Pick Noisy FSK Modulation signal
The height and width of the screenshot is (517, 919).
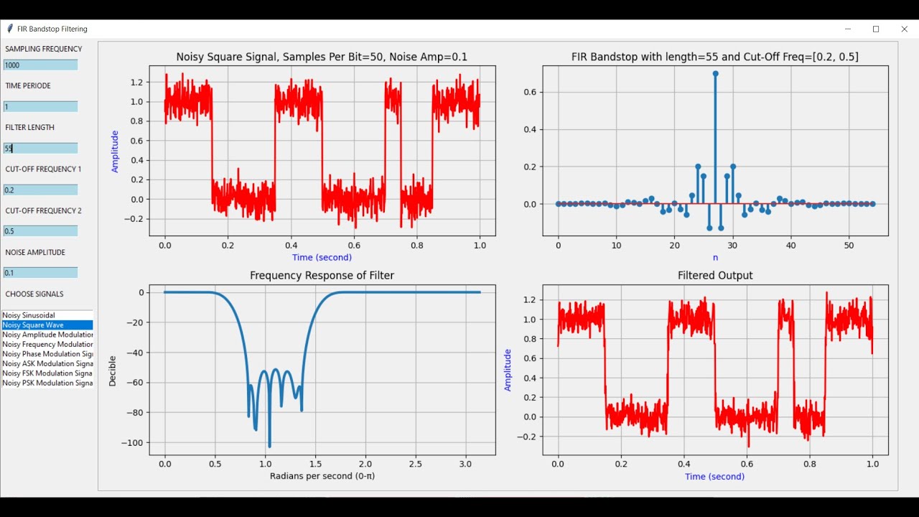(x=47, y=373)
